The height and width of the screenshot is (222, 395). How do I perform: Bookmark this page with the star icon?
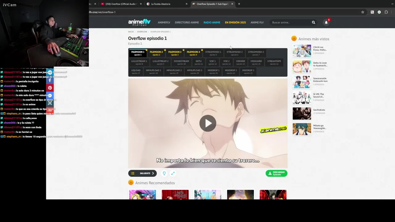(x=363, y=12)
